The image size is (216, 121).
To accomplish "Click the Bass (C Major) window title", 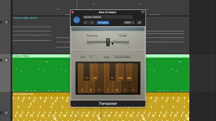I will (107, 12).
